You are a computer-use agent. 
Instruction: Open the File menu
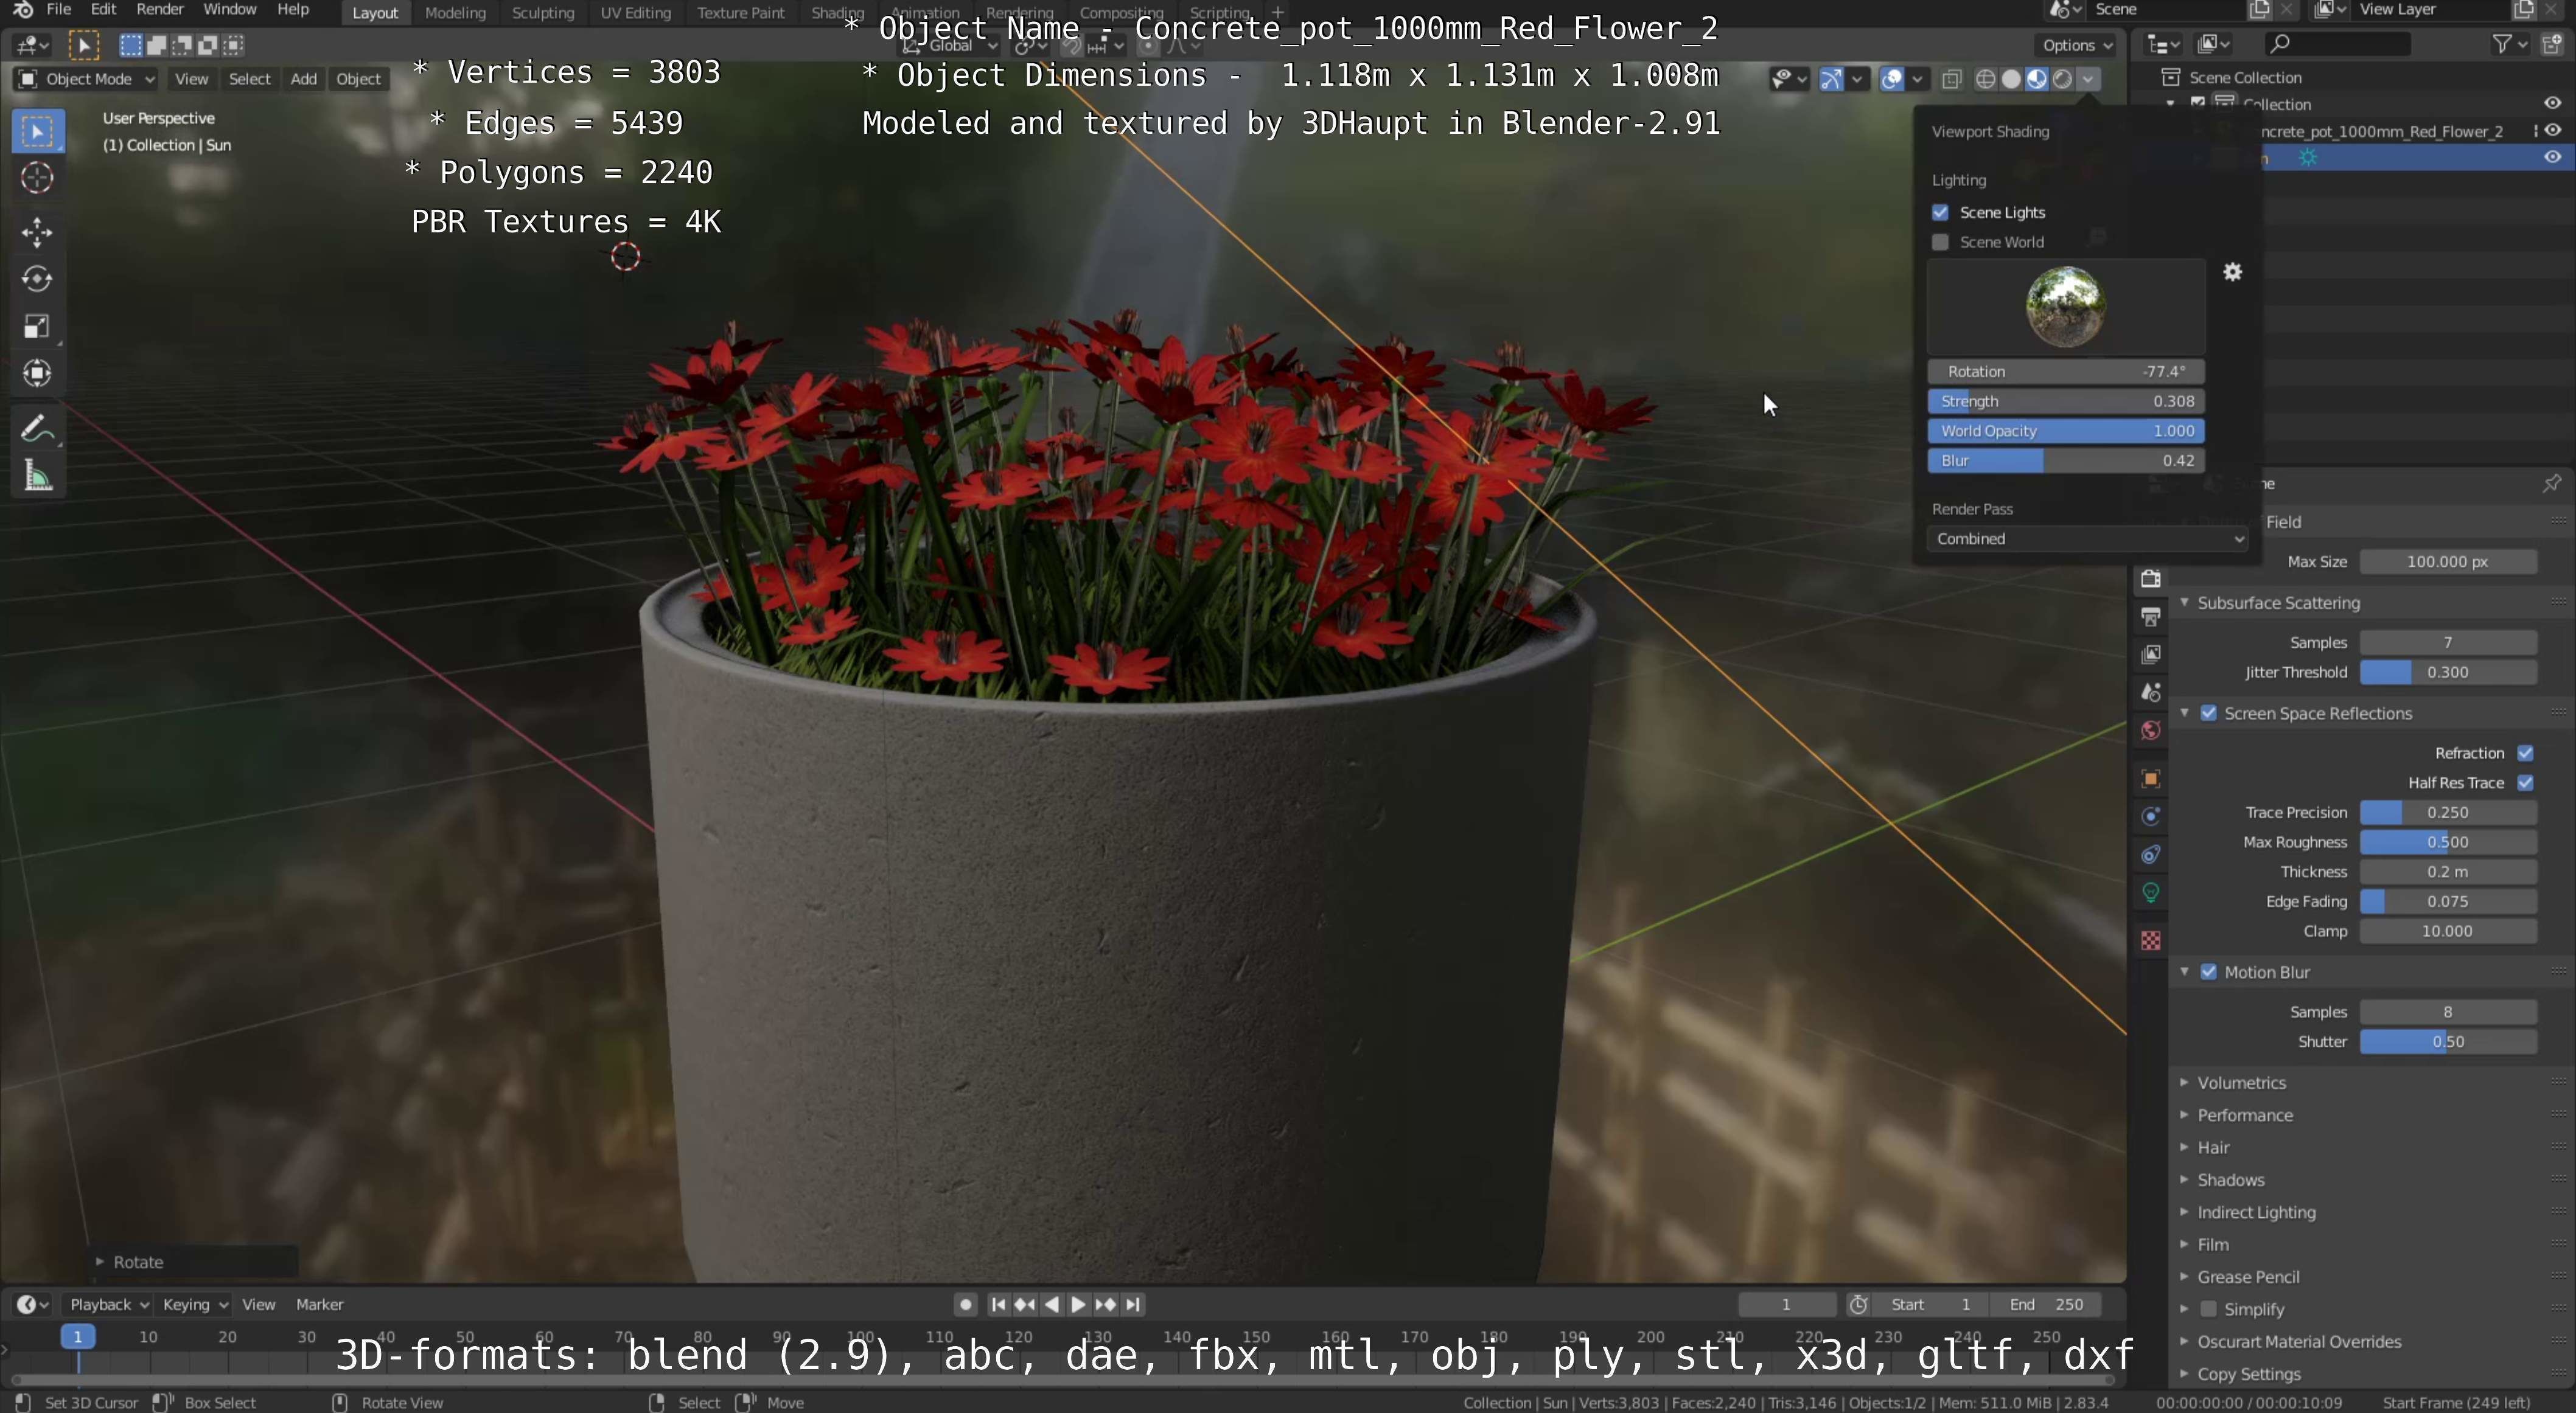tap(59, 10)
